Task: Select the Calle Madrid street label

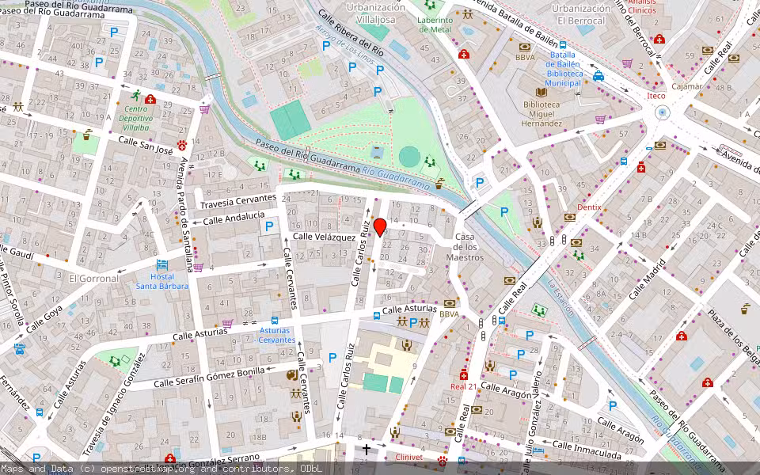Action: pos(648,279)
